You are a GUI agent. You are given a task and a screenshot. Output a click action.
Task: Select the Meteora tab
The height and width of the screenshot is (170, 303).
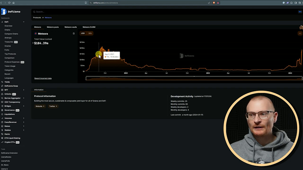[x=38, y=27]
